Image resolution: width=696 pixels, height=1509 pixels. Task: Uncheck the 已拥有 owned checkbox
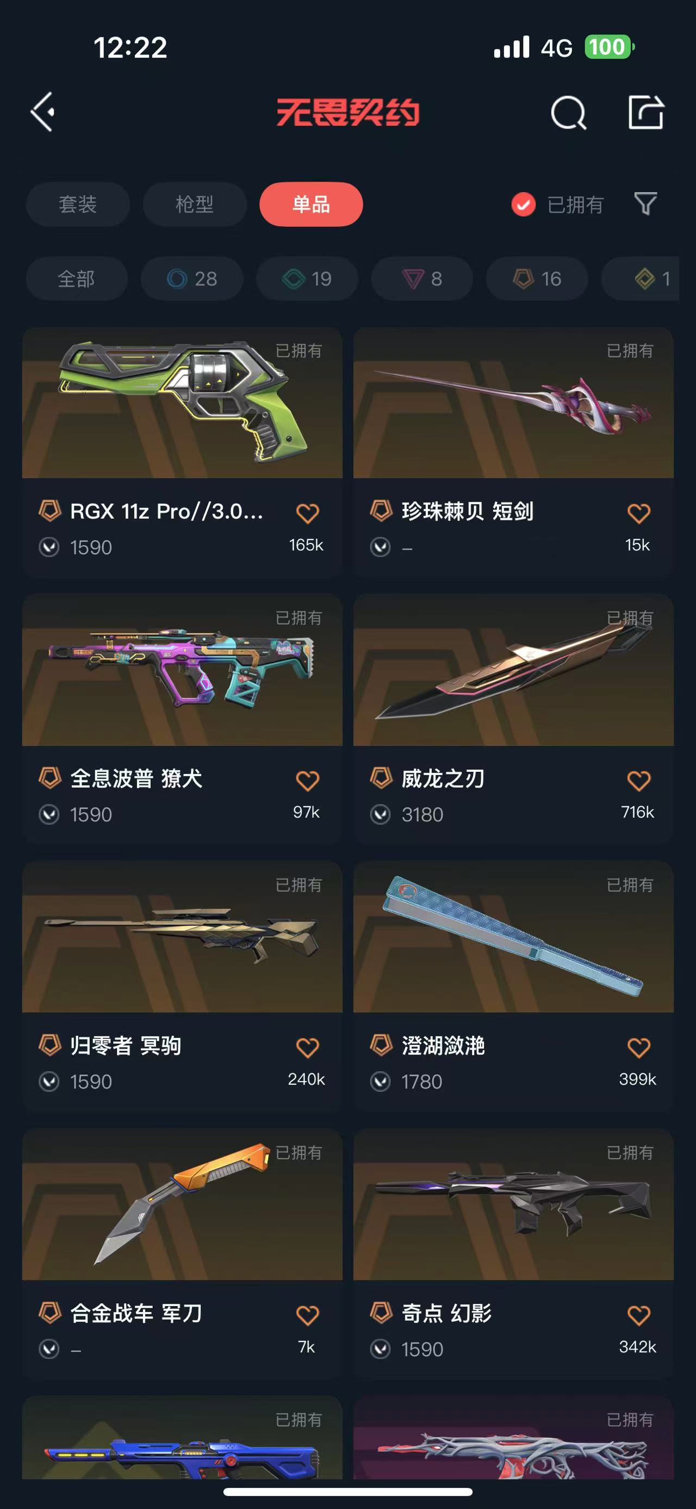[523, 205]
